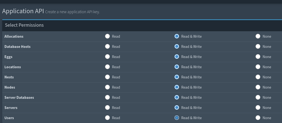Choose Read for Database Hosts
282x123 pixels.
108,47
